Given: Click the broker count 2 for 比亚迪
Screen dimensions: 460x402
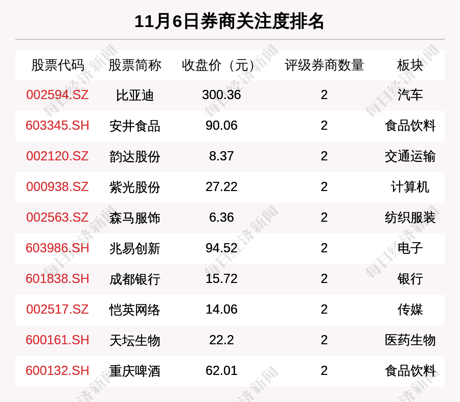Looking at the screenshot, I should point(324,95).
